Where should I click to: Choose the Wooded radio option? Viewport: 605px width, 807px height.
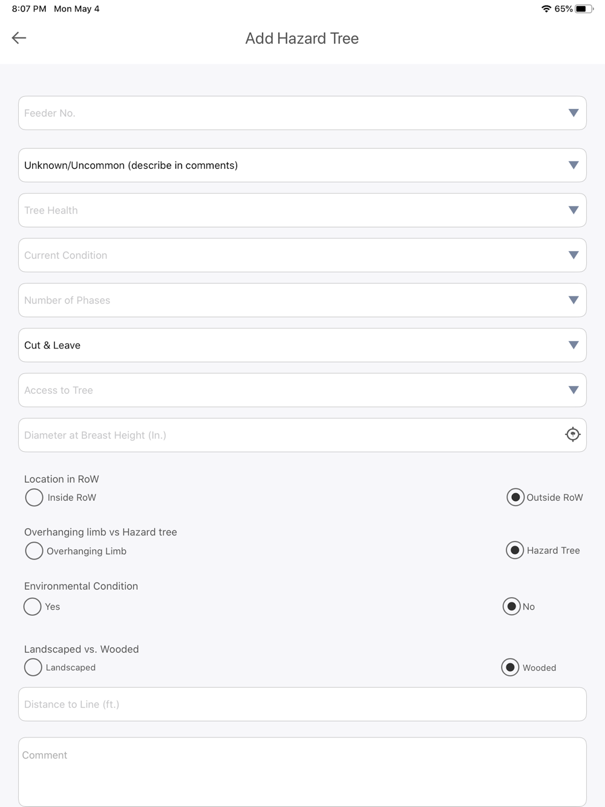(x=510, y=667)
